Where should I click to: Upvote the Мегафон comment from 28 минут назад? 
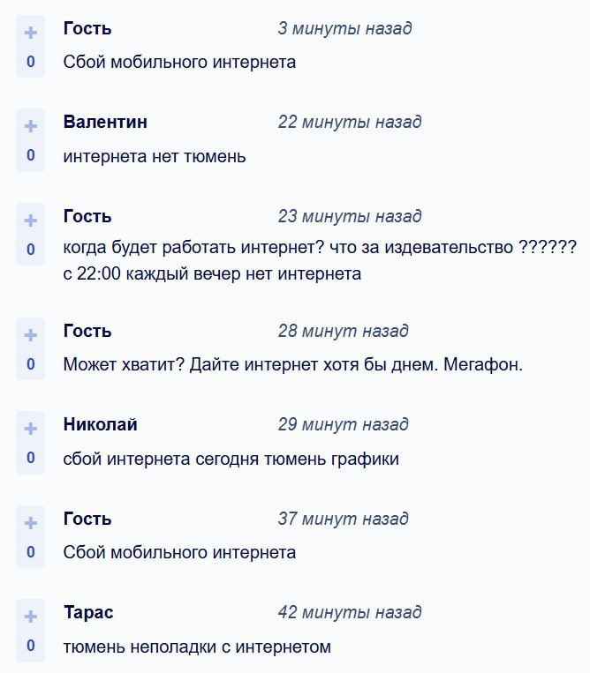[31, 336]
